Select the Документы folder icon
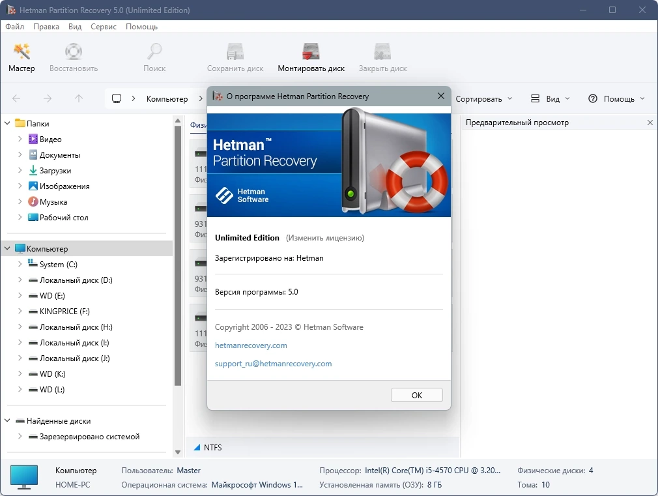 [33, 154]
